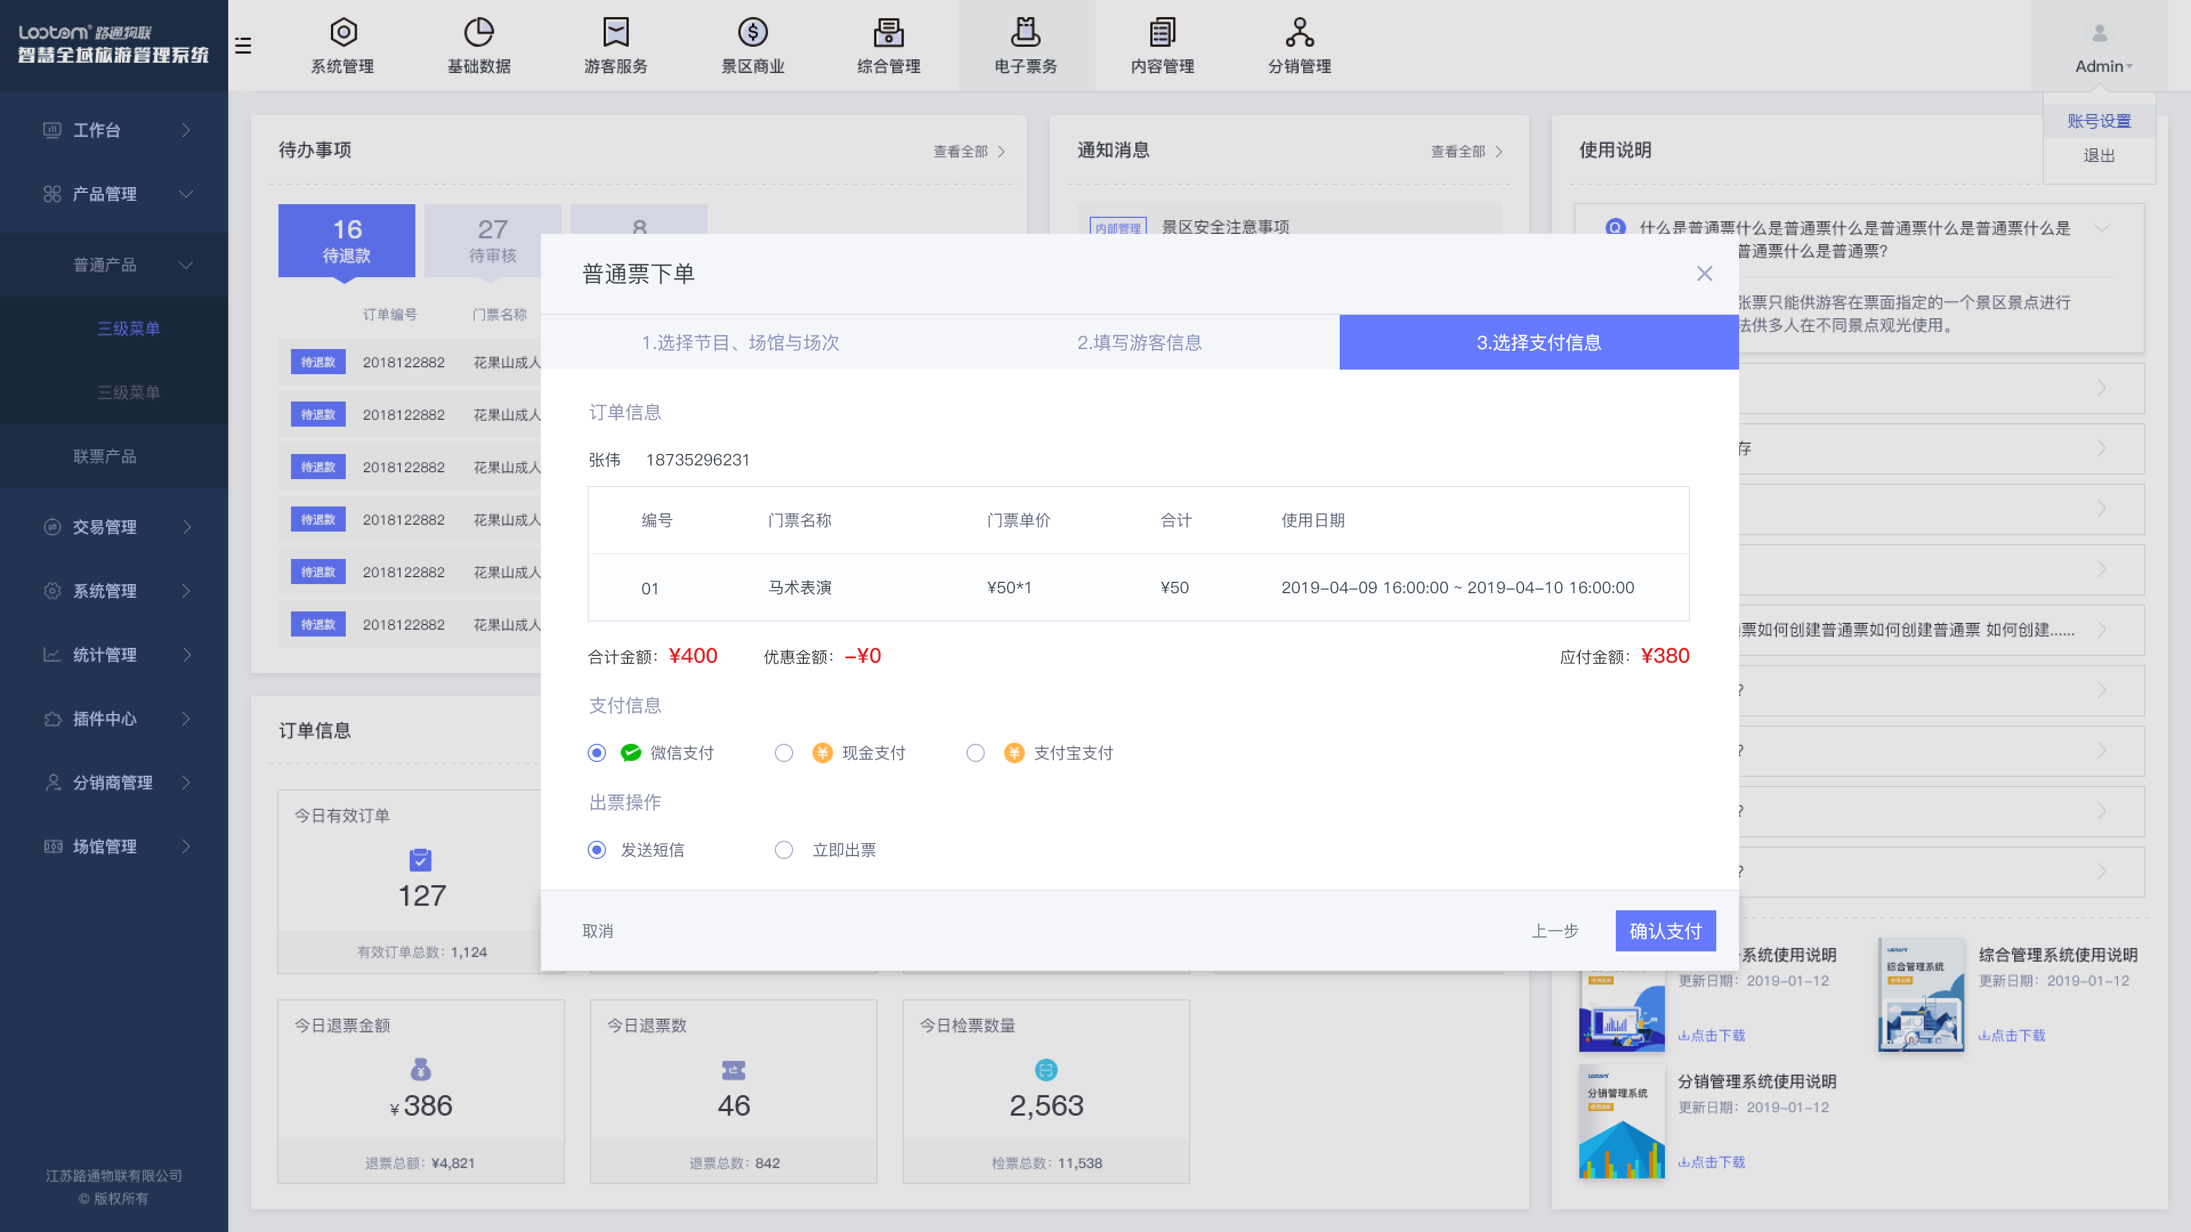This screenshot has height=1232, width=2191.
Task: Select 支付宝支付 payment radio button
Action: coord(976,753)
